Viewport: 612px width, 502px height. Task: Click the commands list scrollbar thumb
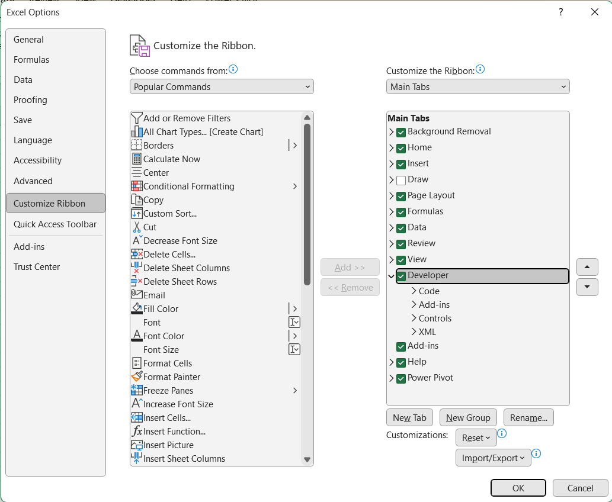point(307,204)
